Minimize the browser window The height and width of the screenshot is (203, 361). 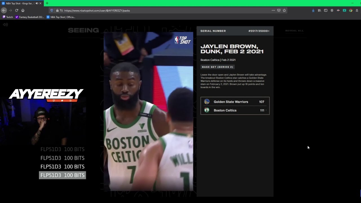click(352, 3)
